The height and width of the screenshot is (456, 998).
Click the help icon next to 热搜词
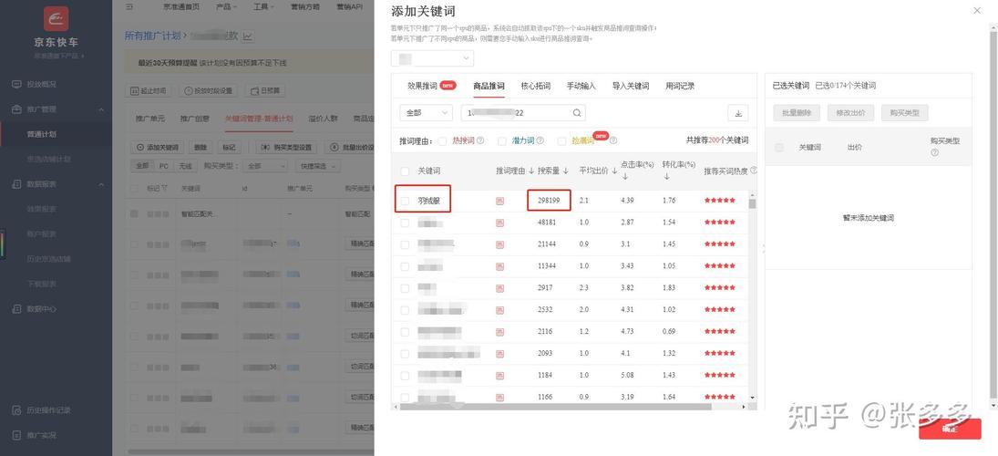pos(480,140)
